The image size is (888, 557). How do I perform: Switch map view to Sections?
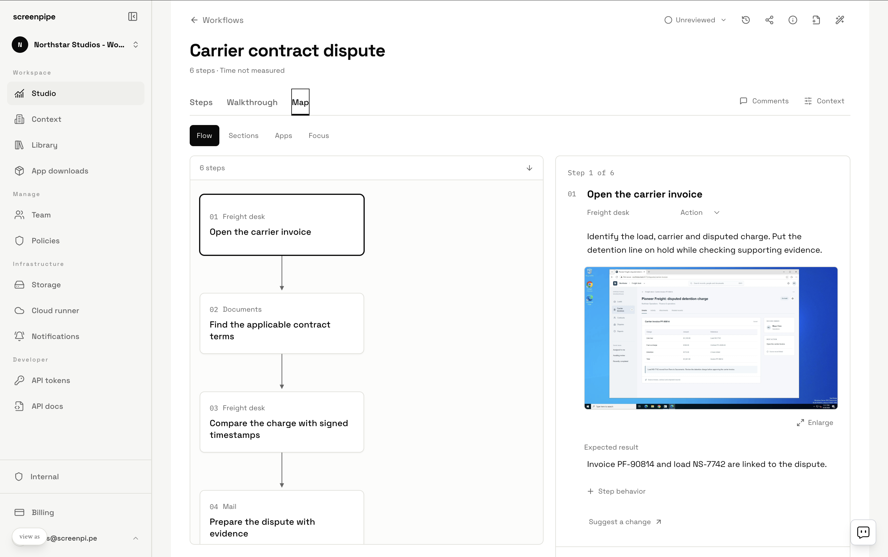tap(243, 136)
